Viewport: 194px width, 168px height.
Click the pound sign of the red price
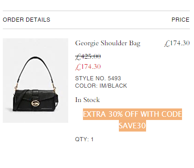pos(78,67)
